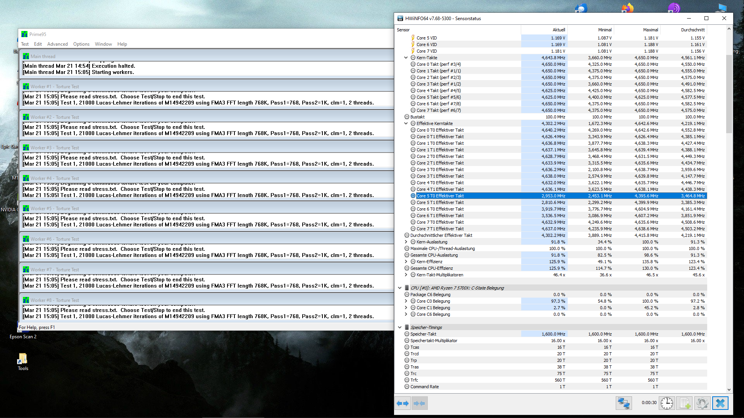Close sensors with the blue X button
The width and height of the screenshot is (744, 418).
click(720, 403)
